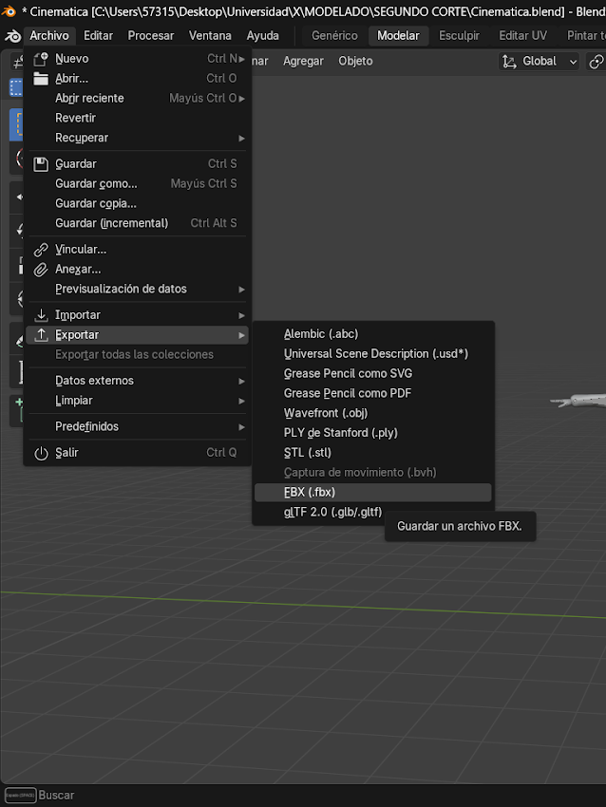Click the Exportar menu entry
The image size is (606, 807).
138,335
